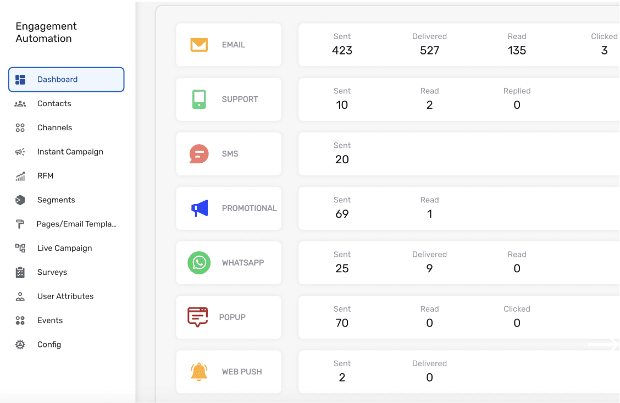The width and height of the screenshot is (620, 403).
Task: Open the Config gear icon
Action: click(20, 344)
